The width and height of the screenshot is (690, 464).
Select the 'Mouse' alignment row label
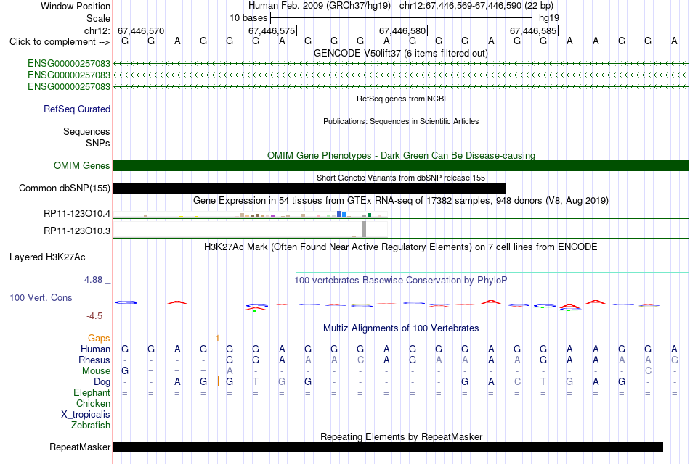click(96, 371)
